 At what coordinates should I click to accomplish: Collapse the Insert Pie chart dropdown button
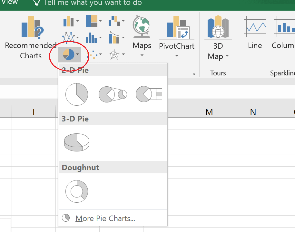point(70,55)
